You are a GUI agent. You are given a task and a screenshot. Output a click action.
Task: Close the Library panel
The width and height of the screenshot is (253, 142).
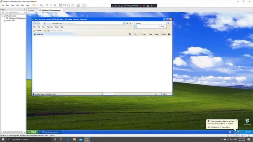pyautogui.click(x=25, y=9)
